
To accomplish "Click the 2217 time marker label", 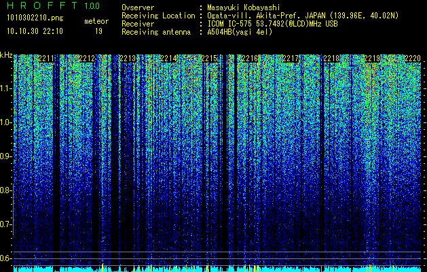I will (291, 58).
